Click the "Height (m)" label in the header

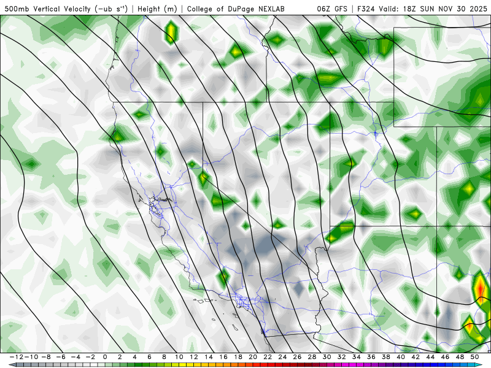coord(157,9)
